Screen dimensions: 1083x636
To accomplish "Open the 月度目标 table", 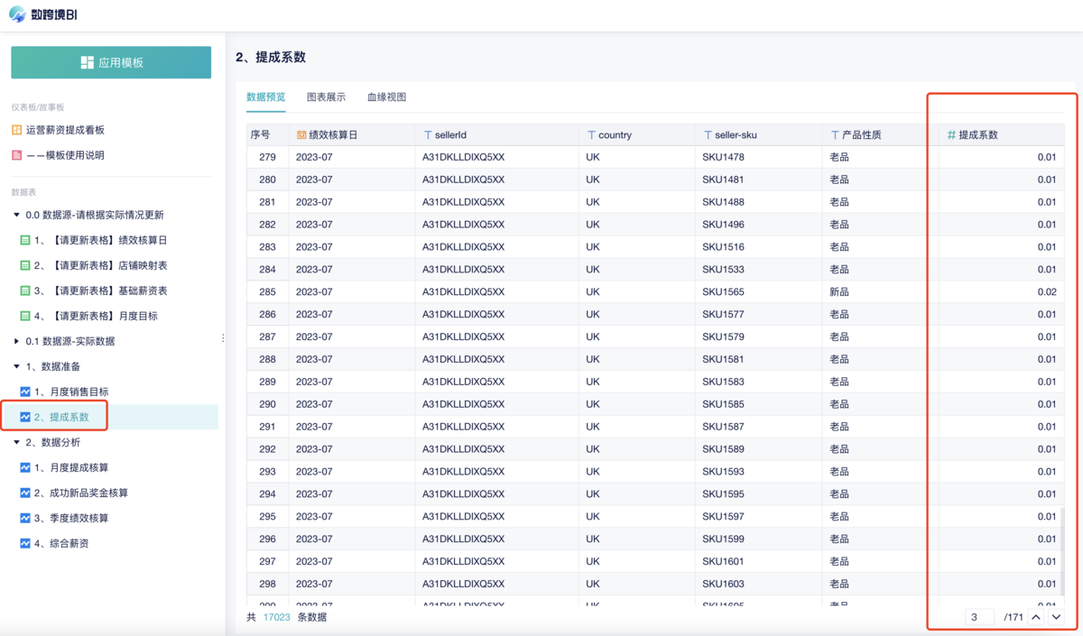I will (96, 316).
